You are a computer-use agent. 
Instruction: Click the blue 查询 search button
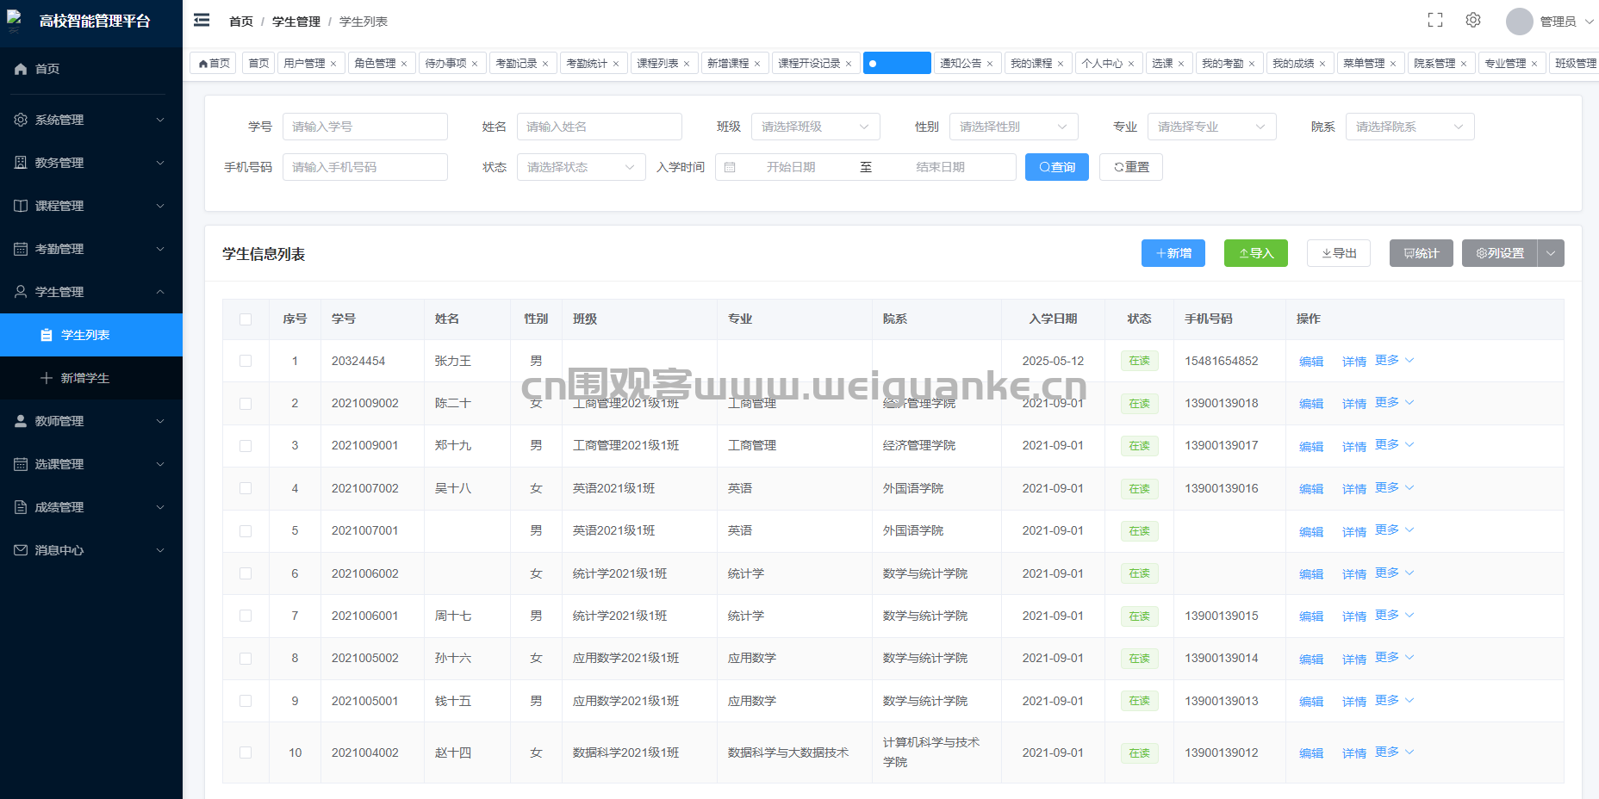click(1056, 167)
